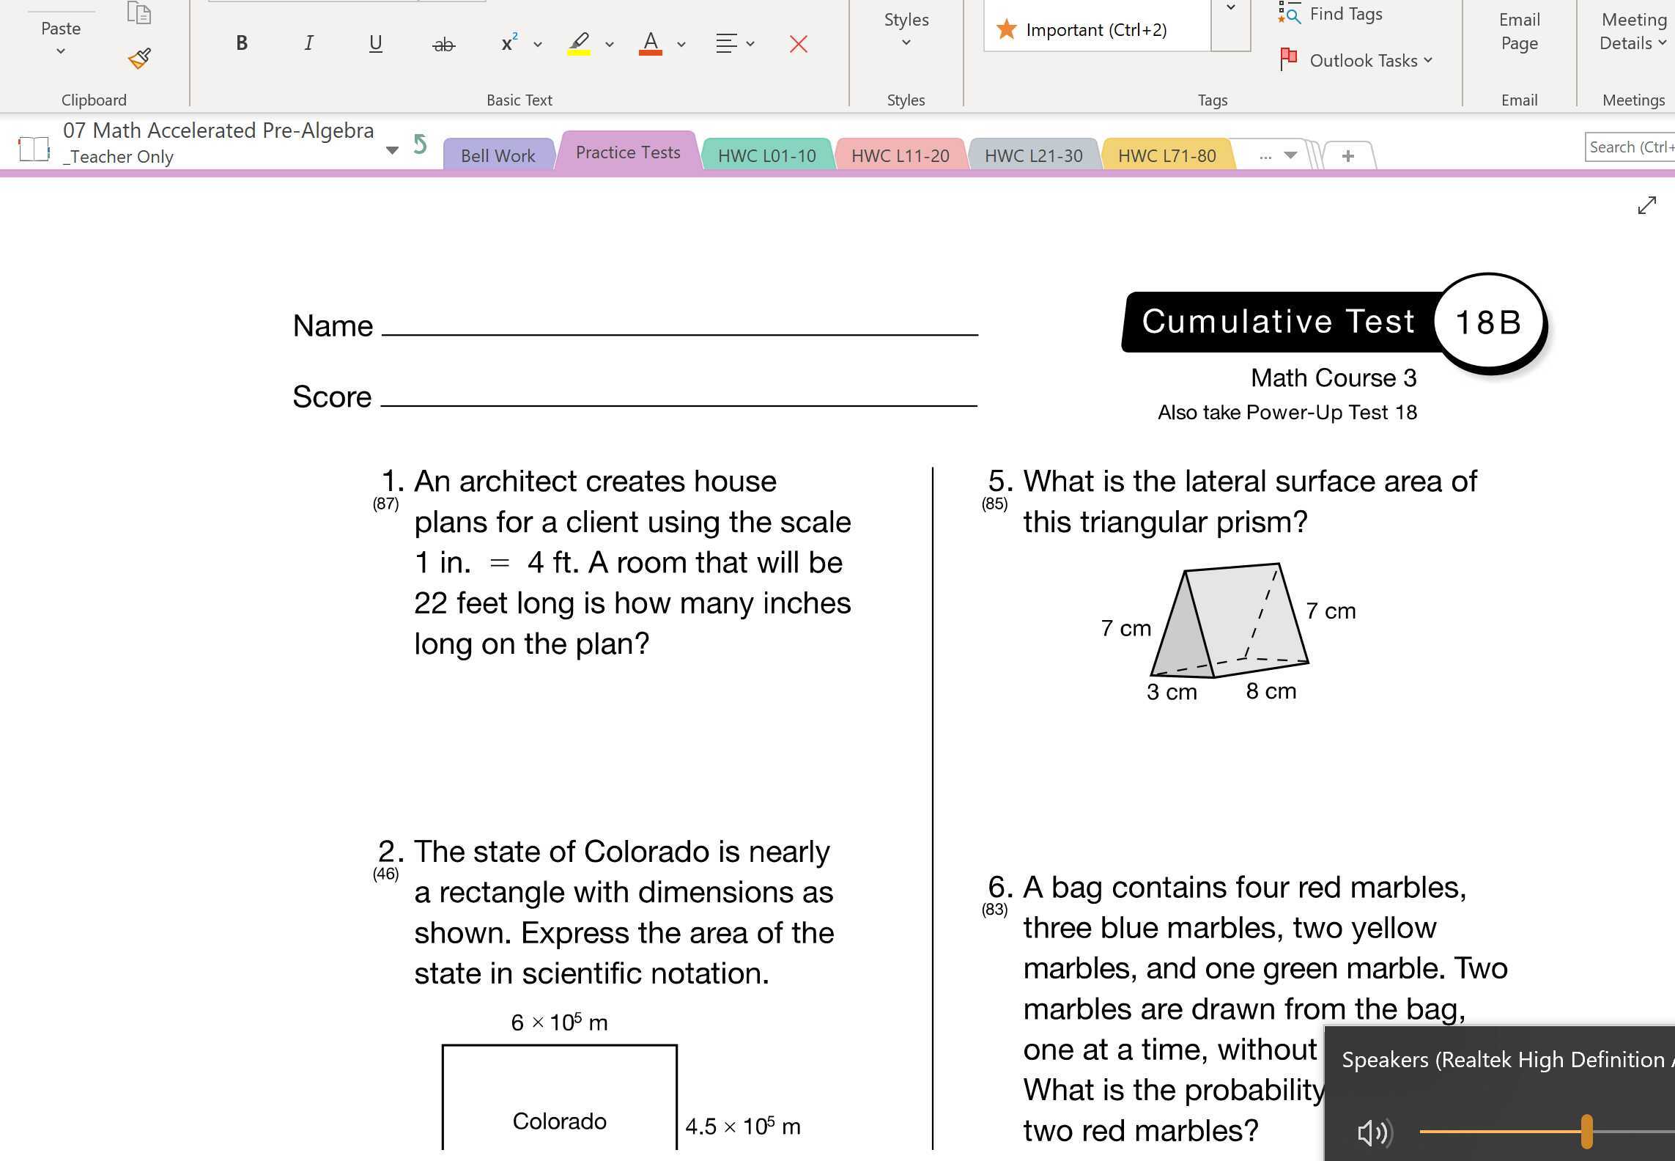1675x1161 pixels.
Task: Open the HWC L71-80 section tab
Action: [x=1166, y=155]
